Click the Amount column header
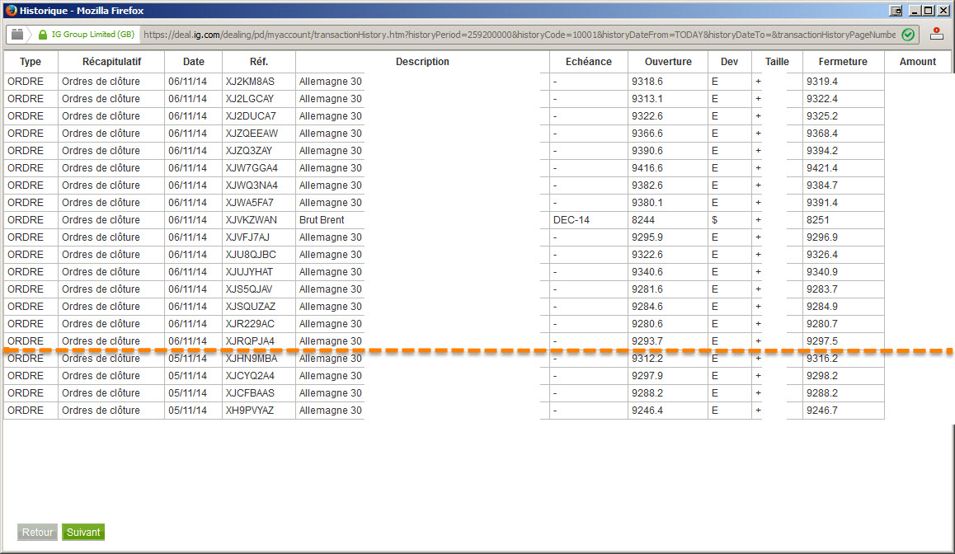The image size is (955, 554). pos(917,62)
